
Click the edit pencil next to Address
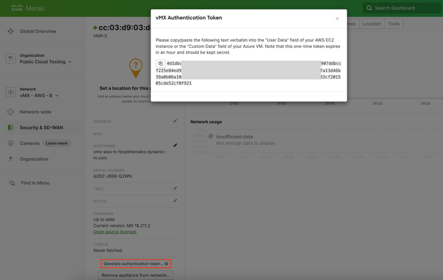[x=175, y=121]
